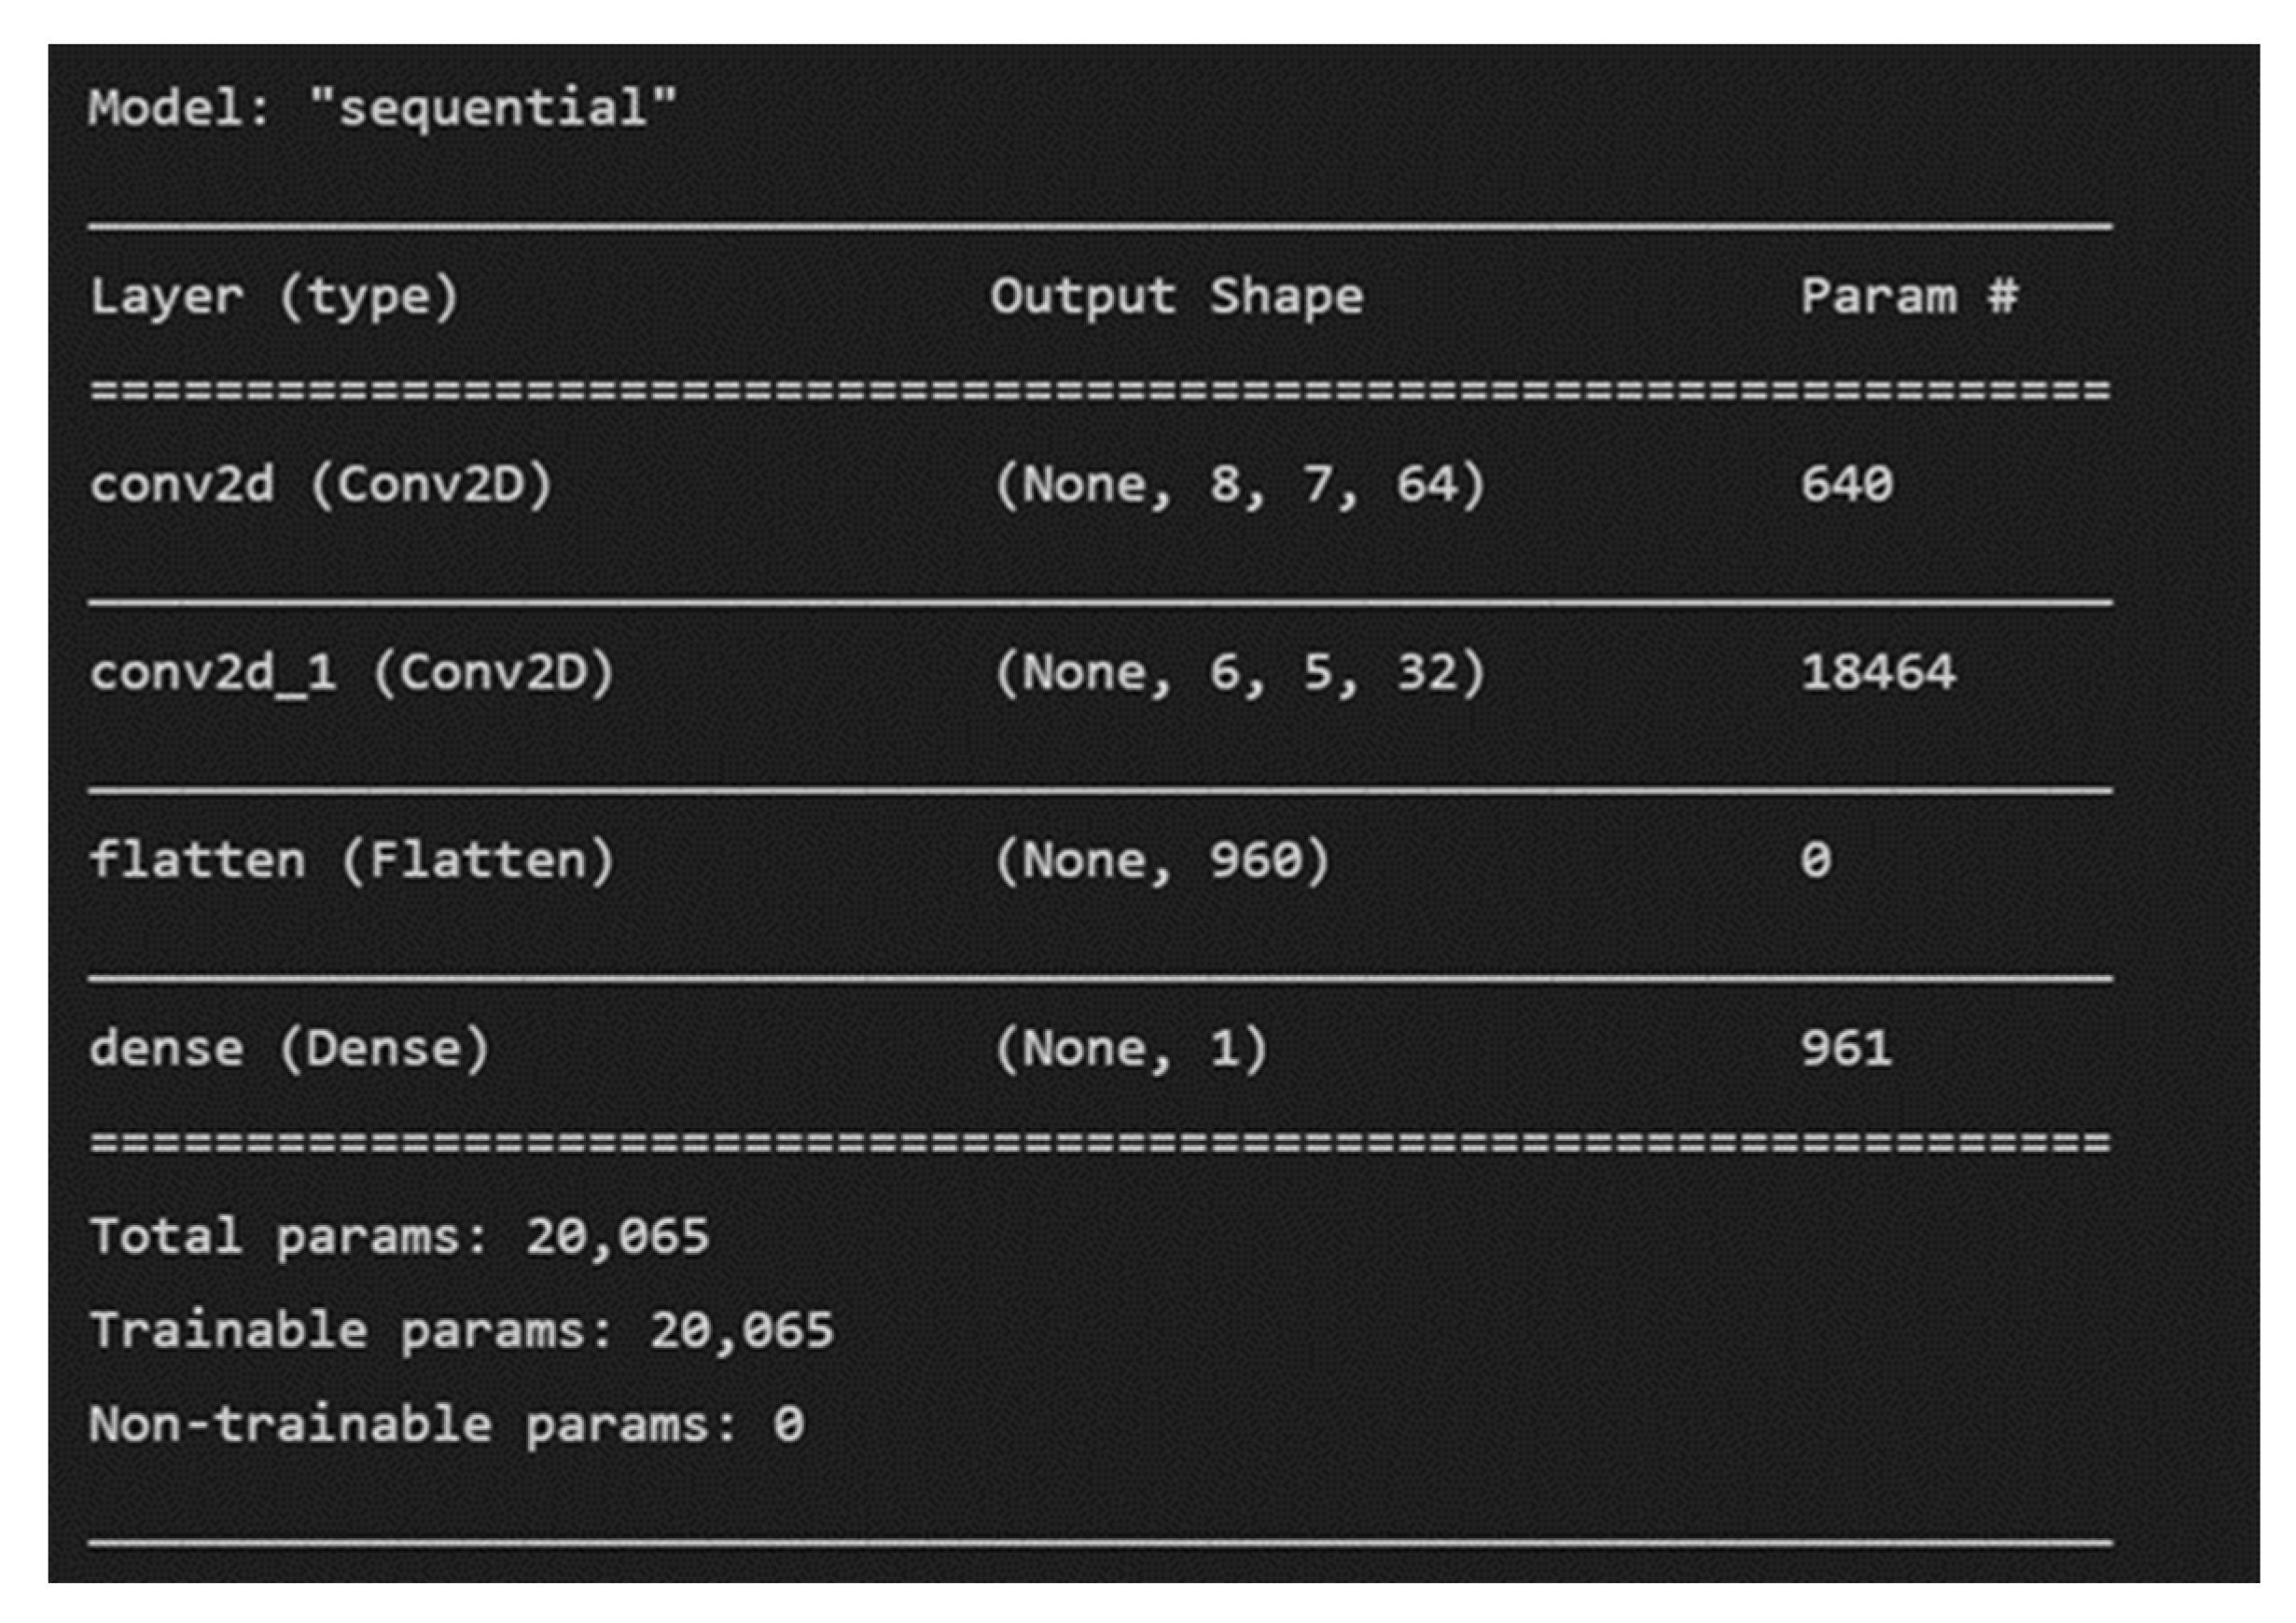Click the Model "sequential" title text
Image resolution: width=2296 pixels, height=1623 pixels.
pyautogui.click(x=382, y=107)
